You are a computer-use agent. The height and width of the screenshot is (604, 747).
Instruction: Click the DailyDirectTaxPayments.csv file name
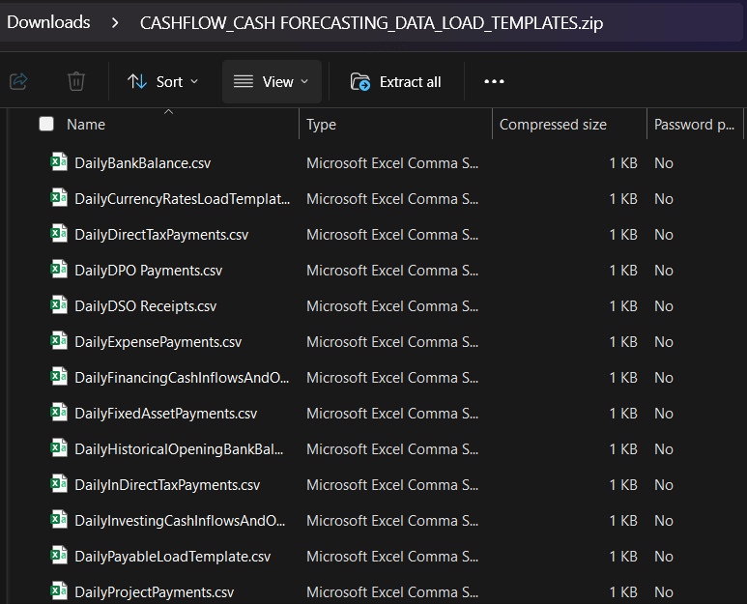(x=161, y=235)
